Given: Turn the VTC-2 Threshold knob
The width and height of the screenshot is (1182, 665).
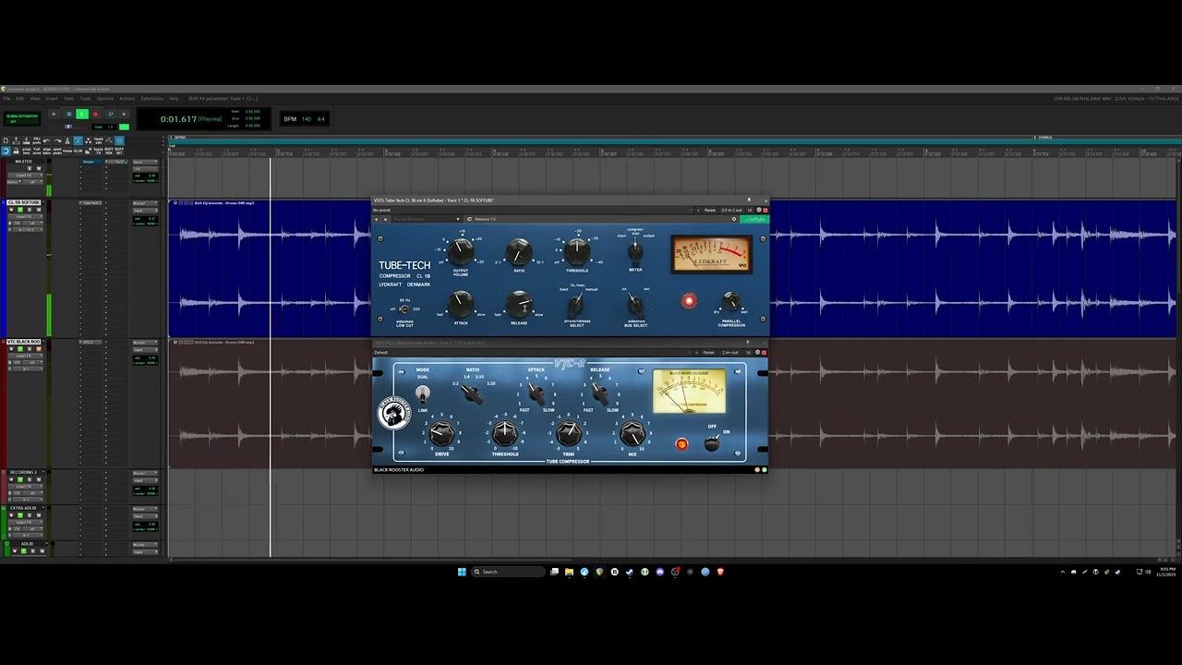Looking at the screenshot, I should [505, 432].
